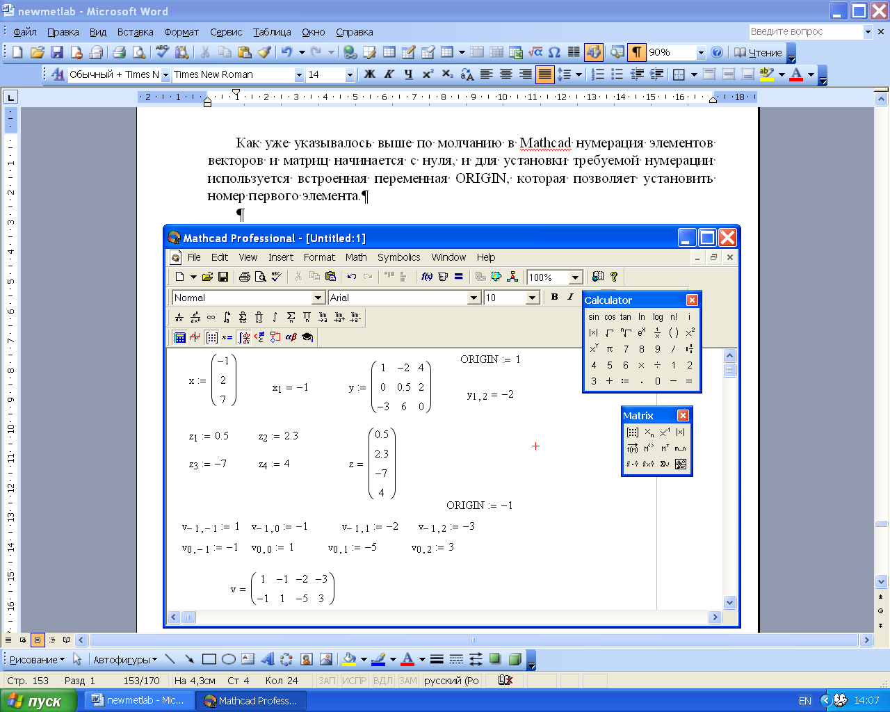
Task: Select the Rectangle tool in drawing toolbar
Action: point(209,659)
